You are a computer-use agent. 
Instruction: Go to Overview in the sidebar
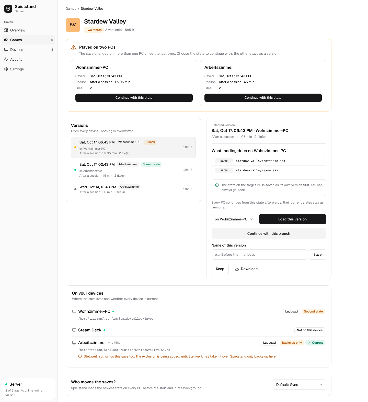[29, 30]
